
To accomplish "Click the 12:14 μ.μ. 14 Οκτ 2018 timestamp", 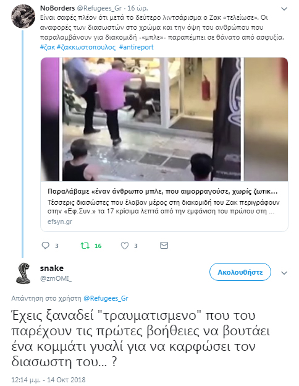I will [x=48, y=380].
